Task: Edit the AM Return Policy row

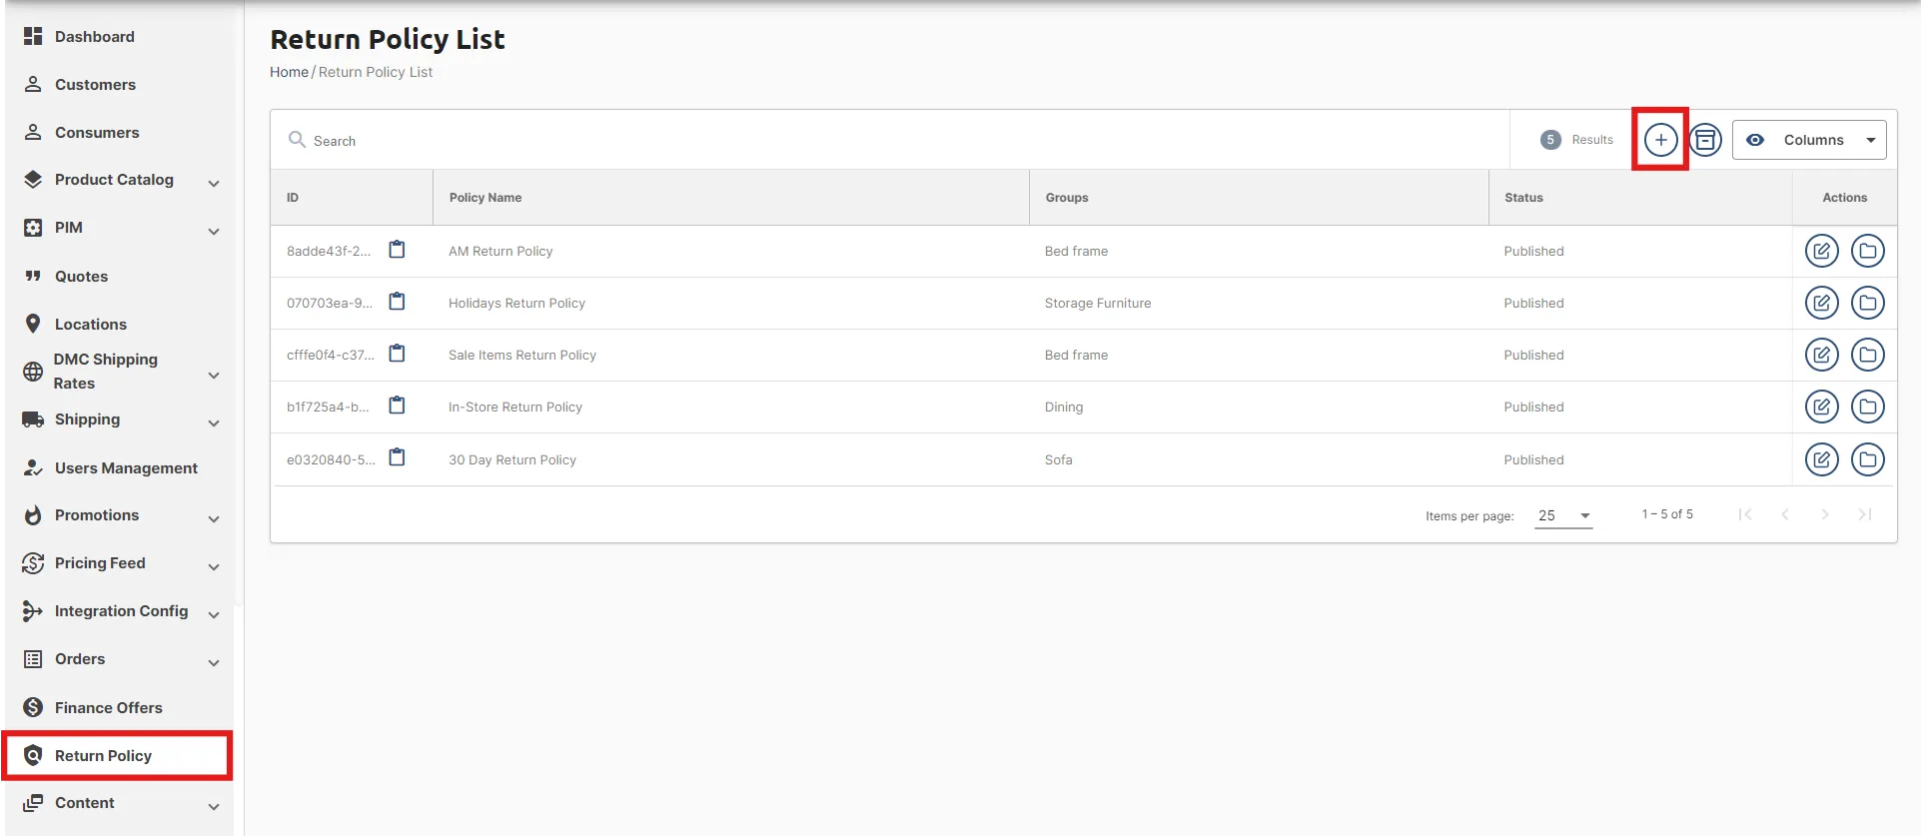Action: [x=1822, y=251]
